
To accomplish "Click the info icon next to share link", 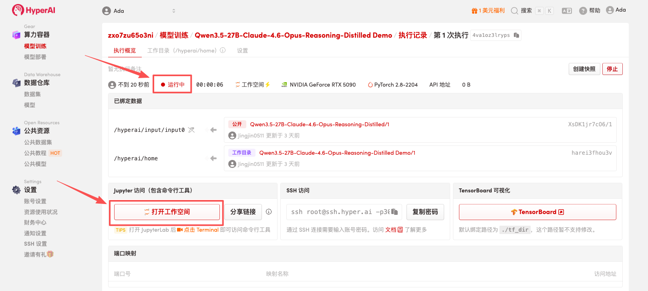I will tap(269, 212).
